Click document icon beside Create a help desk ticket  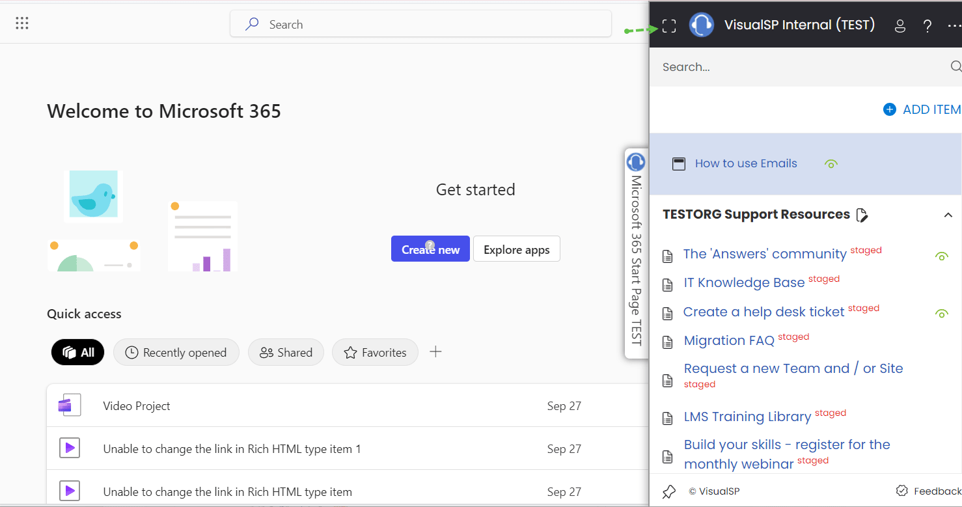point(667,314)
